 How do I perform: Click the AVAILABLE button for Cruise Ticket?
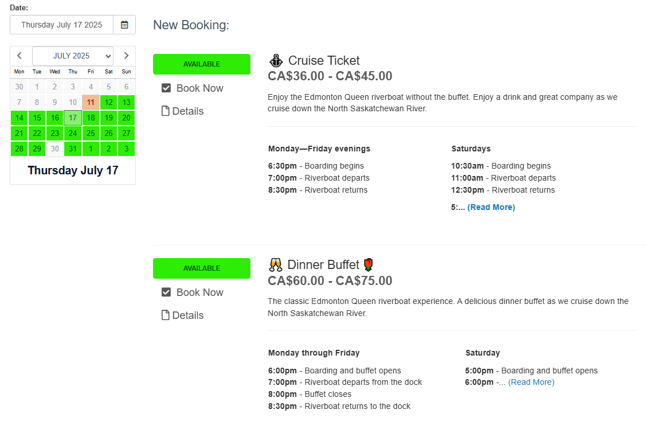click(201, 64)
